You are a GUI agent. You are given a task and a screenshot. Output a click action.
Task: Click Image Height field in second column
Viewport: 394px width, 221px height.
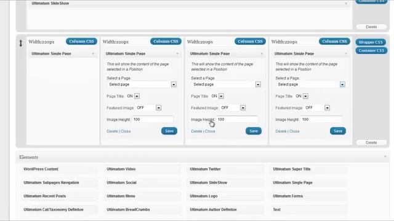[153, 120]
